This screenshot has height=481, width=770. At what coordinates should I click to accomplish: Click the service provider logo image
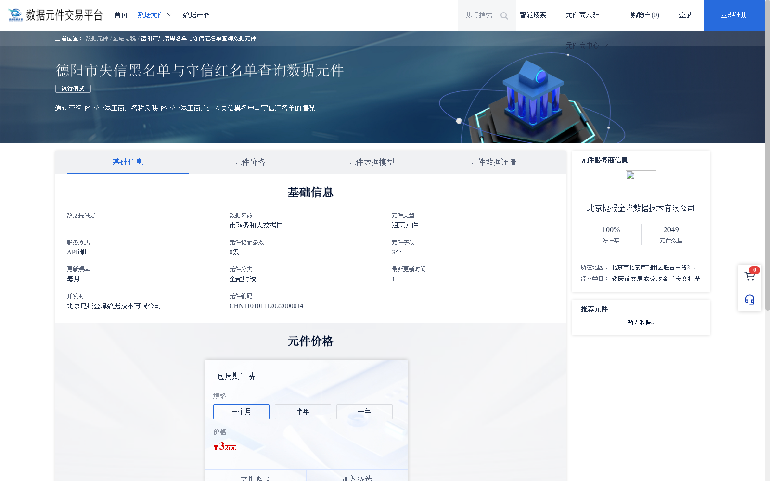pos(641,186)
